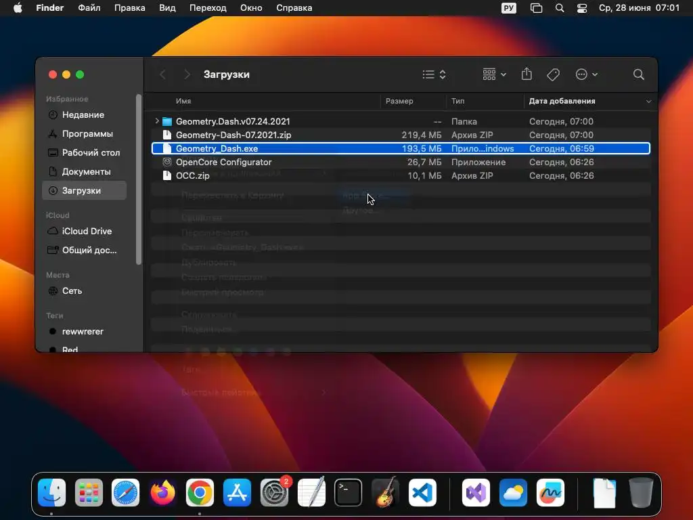Open the Apple menu
Screen dimensions: 693x520
coord(18,8)
